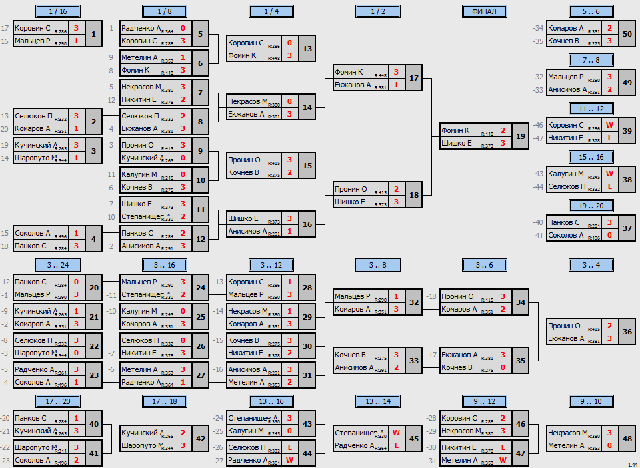This screenshot has height=468, width=640.
Task: Click the '3 .. 4' bracket header
Action: (591, 265)
